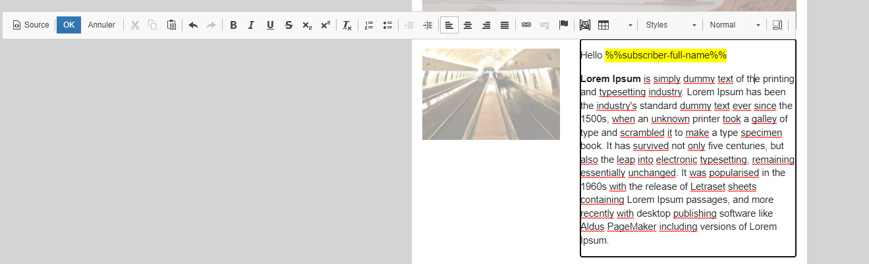Open the Normal paragraph format dropdown
Image resolution: width=869 pixels, height=264 pixels.
[735, 25]
